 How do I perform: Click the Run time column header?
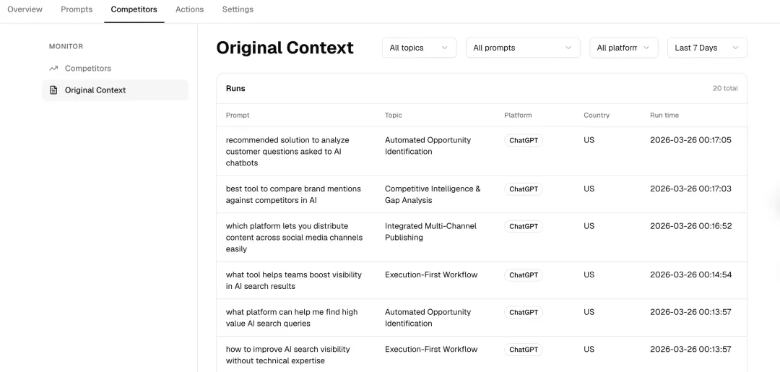[664, 115]
